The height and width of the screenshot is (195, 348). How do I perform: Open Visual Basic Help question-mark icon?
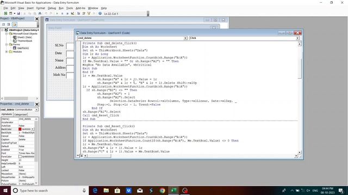(100, 14)
